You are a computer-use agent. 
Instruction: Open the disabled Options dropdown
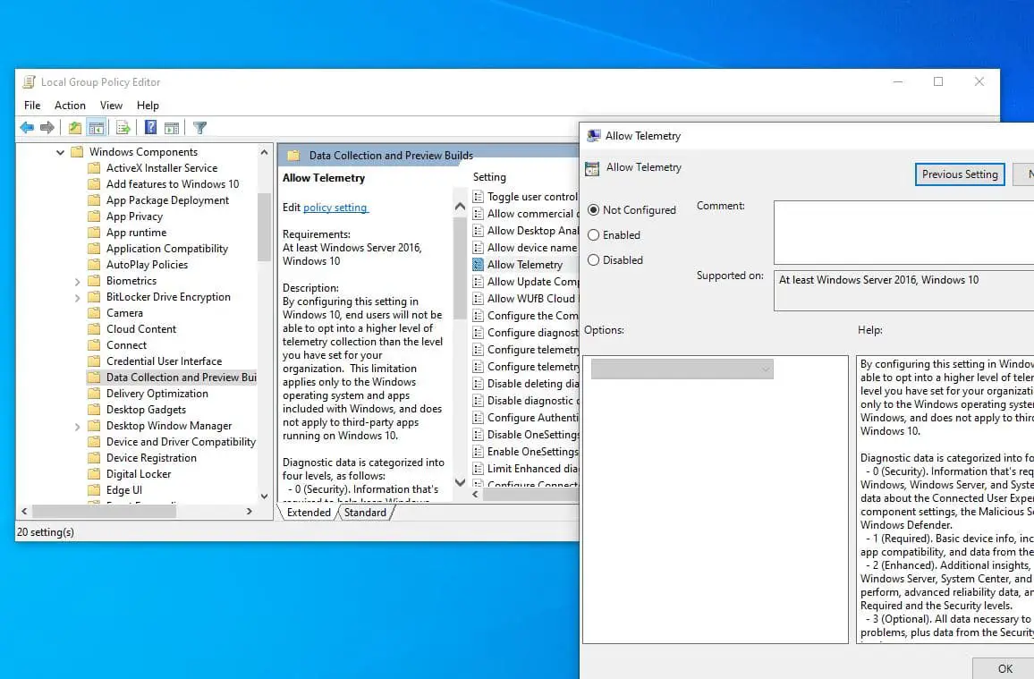(x=682, y=369)
